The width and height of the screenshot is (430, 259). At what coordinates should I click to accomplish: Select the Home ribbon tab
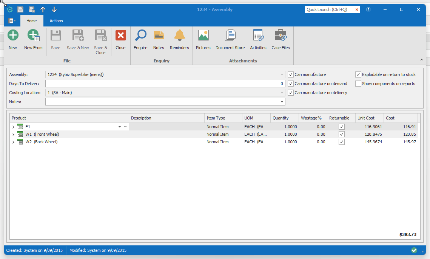click(x=32, y=21)
